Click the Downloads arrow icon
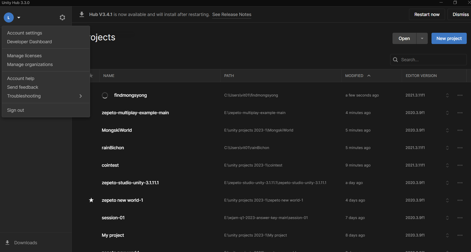 point(7,242)
